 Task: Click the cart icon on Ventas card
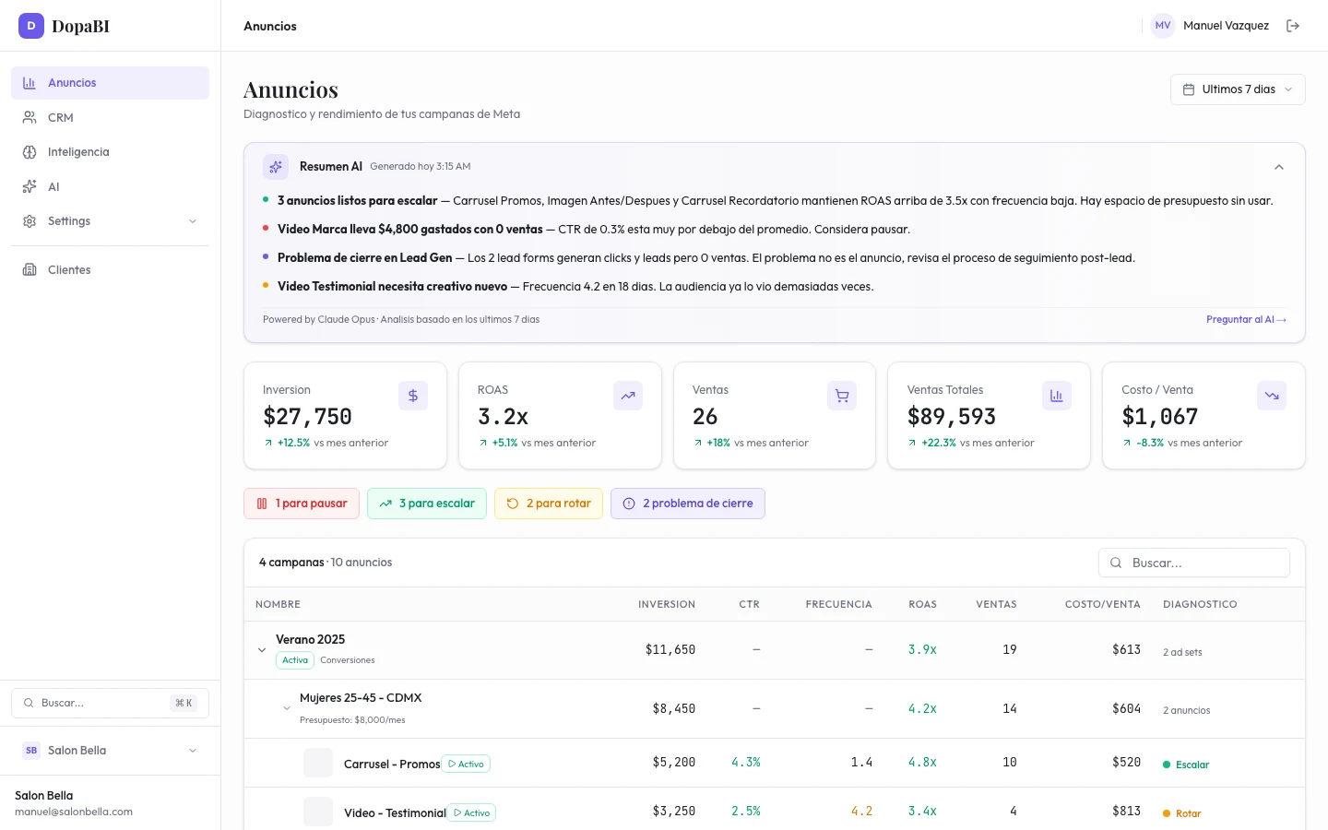(x=842, y=396)
